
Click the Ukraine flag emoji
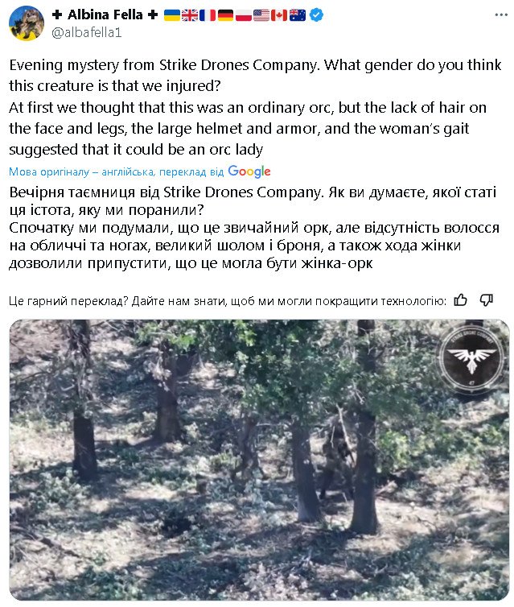tap(172, 14)
